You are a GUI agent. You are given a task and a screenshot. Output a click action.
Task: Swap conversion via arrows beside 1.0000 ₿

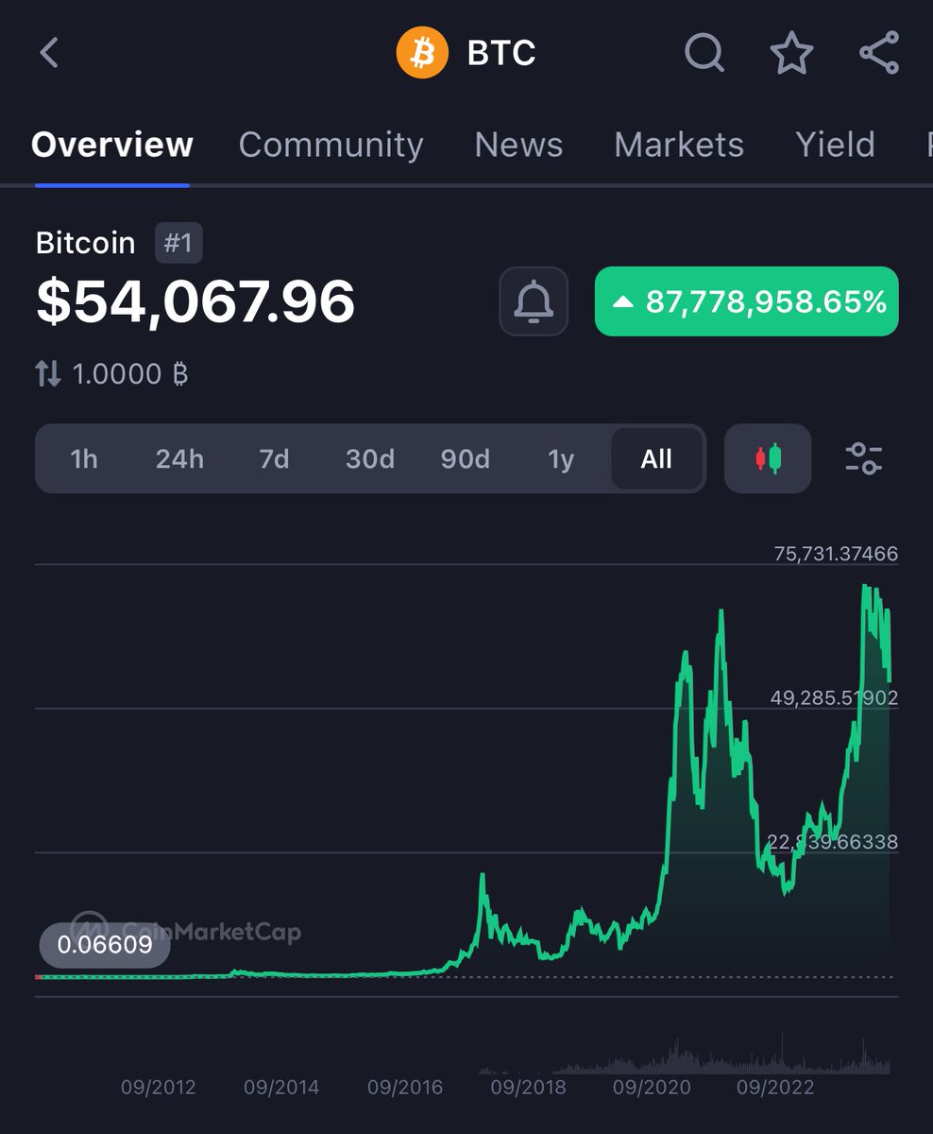click(48, 374)
